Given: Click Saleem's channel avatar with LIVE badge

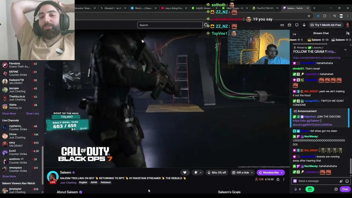Looking at the screenshot, I should [53, 177].
